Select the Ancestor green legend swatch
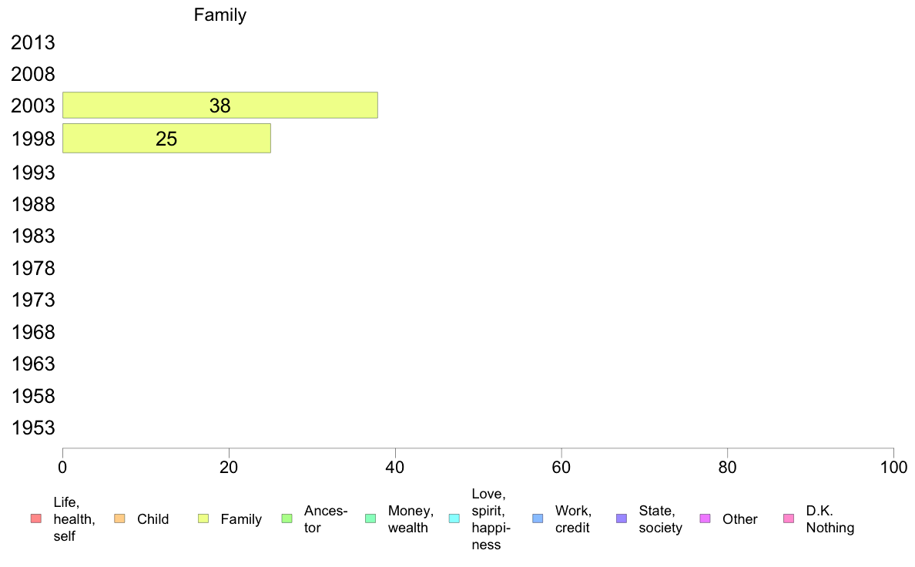This screenshot has width=915, height=567. [287, 518]
